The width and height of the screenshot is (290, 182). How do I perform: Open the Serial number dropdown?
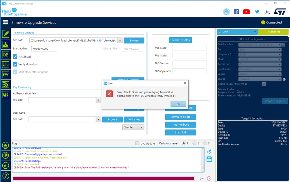(260, 44)
